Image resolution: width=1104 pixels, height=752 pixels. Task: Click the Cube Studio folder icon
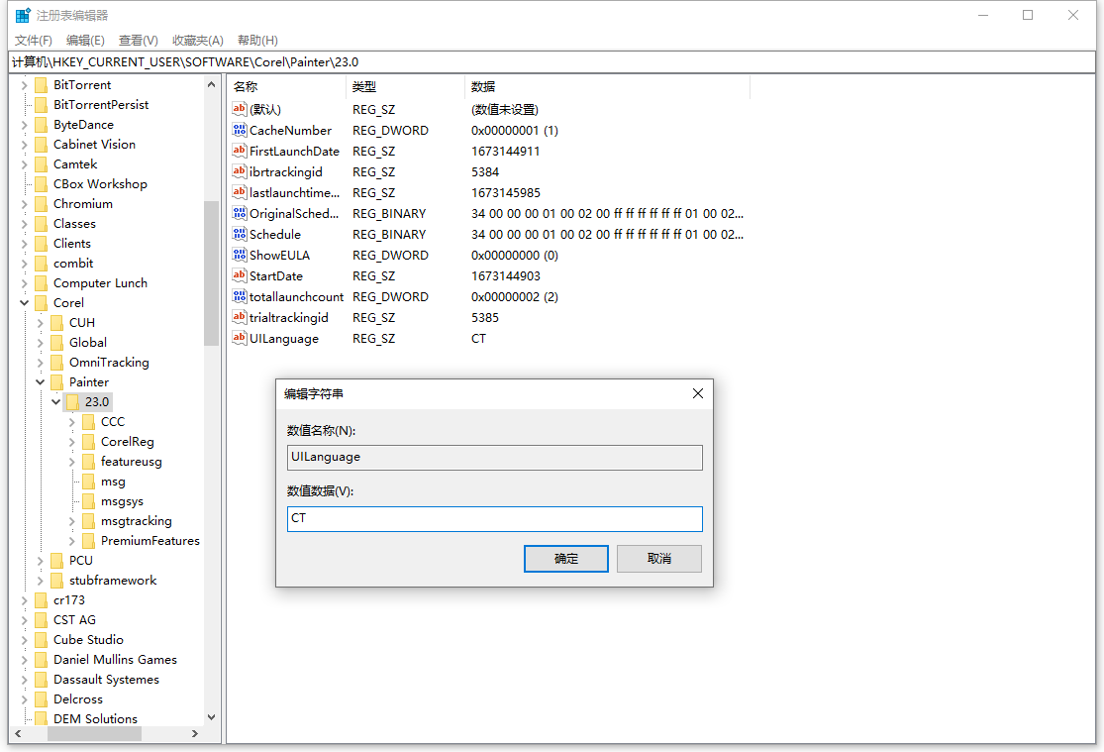(41, 639)
